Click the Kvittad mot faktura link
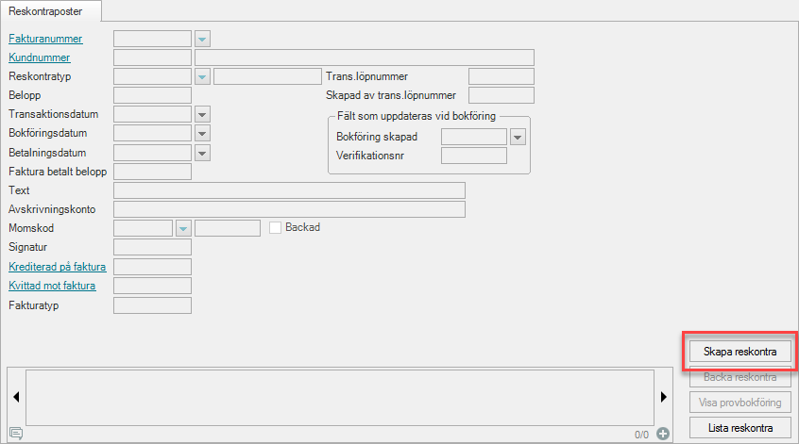The width and height of the screenshot is (799, 444). (x=52, y=286)
